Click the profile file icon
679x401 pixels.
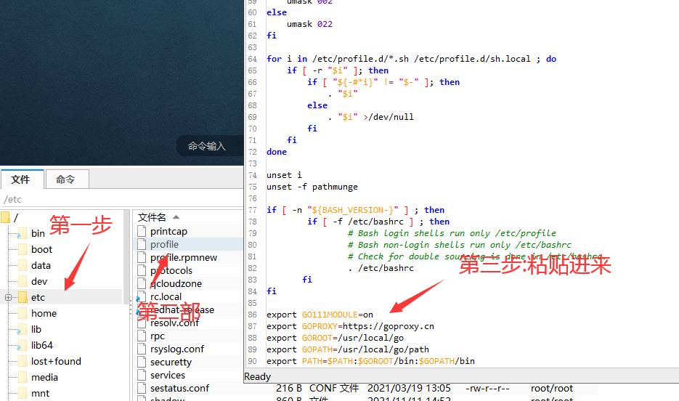point(142,244)
